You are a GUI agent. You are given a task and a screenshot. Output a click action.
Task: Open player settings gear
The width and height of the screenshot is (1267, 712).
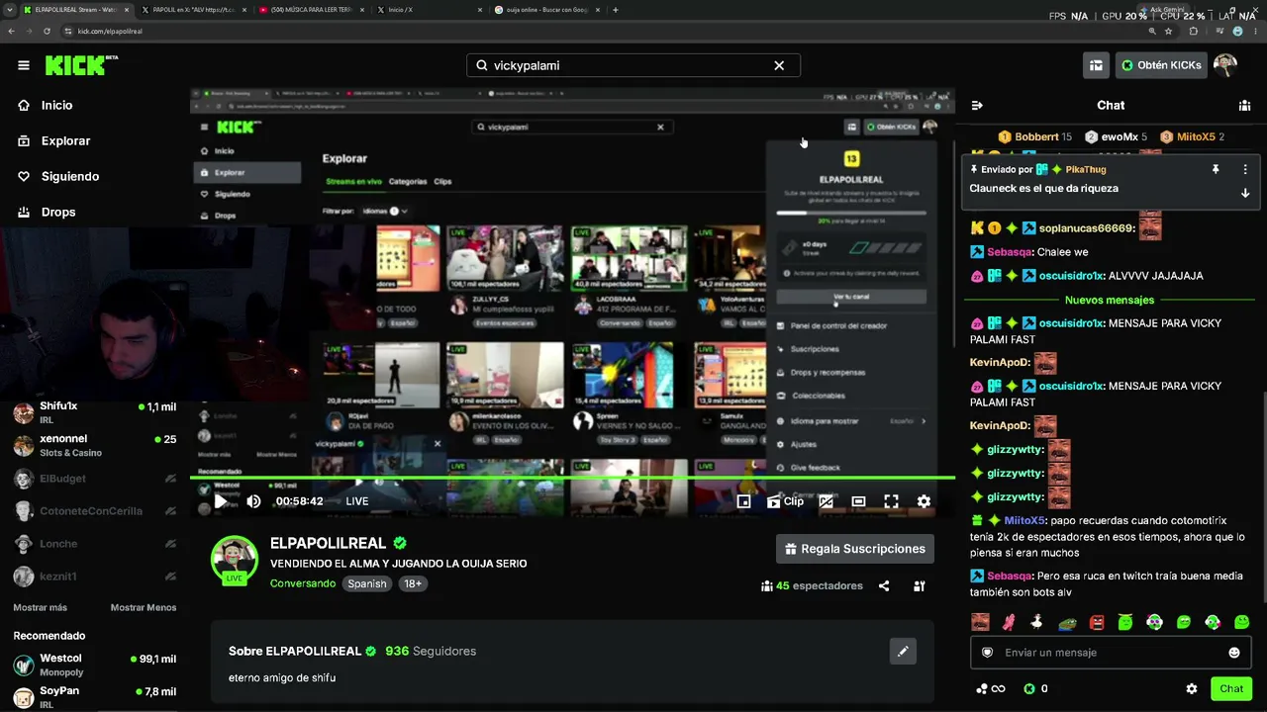pos(924,501)
